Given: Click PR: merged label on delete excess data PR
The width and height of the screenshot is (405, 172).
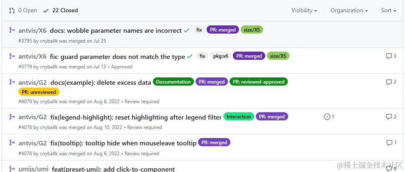Looking at the screenshot, I should (x=212, y=82).
